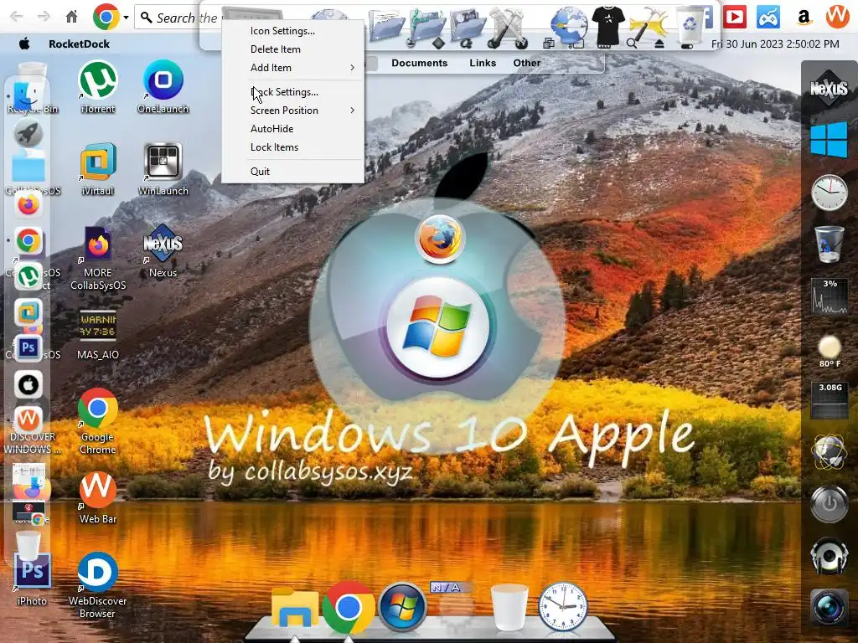
Task: Switch to the Links tab
Action: click(483, 63)
